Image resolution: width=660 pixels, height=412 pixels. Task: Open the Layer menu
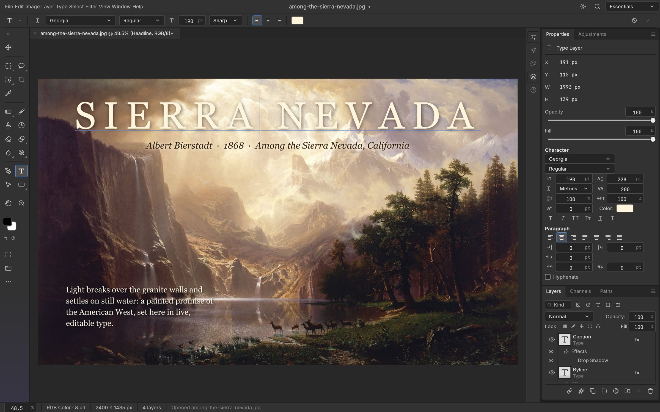(48, 7)
